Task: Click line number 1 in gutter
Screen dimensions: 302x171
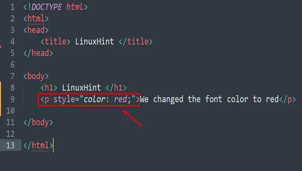Action: tap(13, 7)
